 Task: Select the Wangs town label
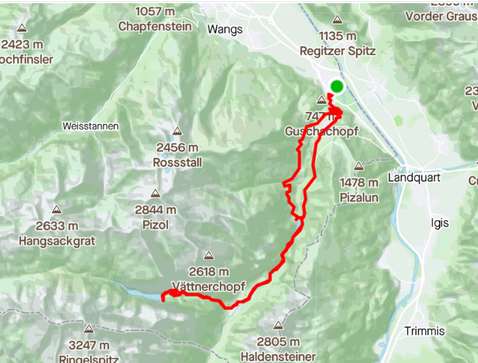pos(225,30)
